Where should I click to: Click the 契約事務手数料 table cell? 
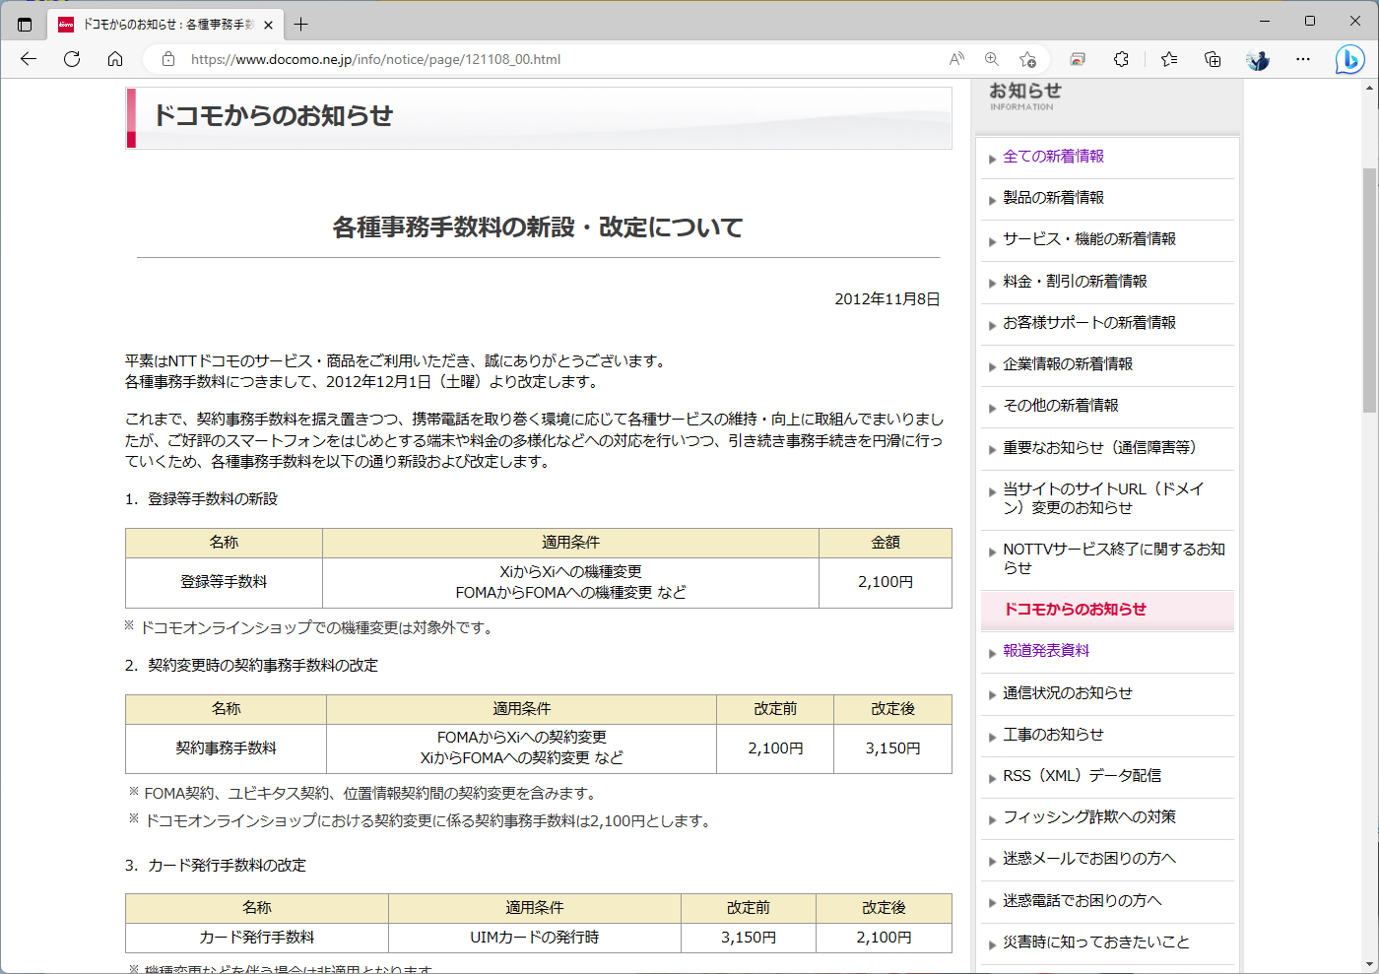(x=226, y=748)
